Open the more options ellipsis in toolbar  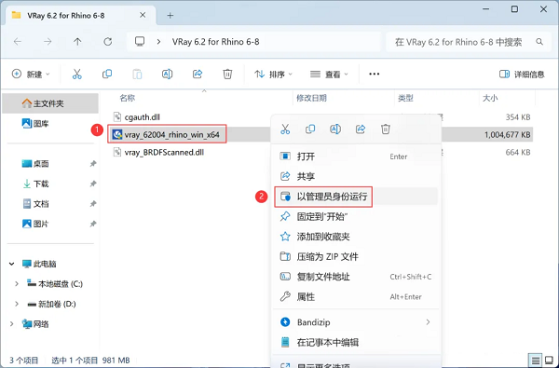pyautogui.click(x=374, y=74)
